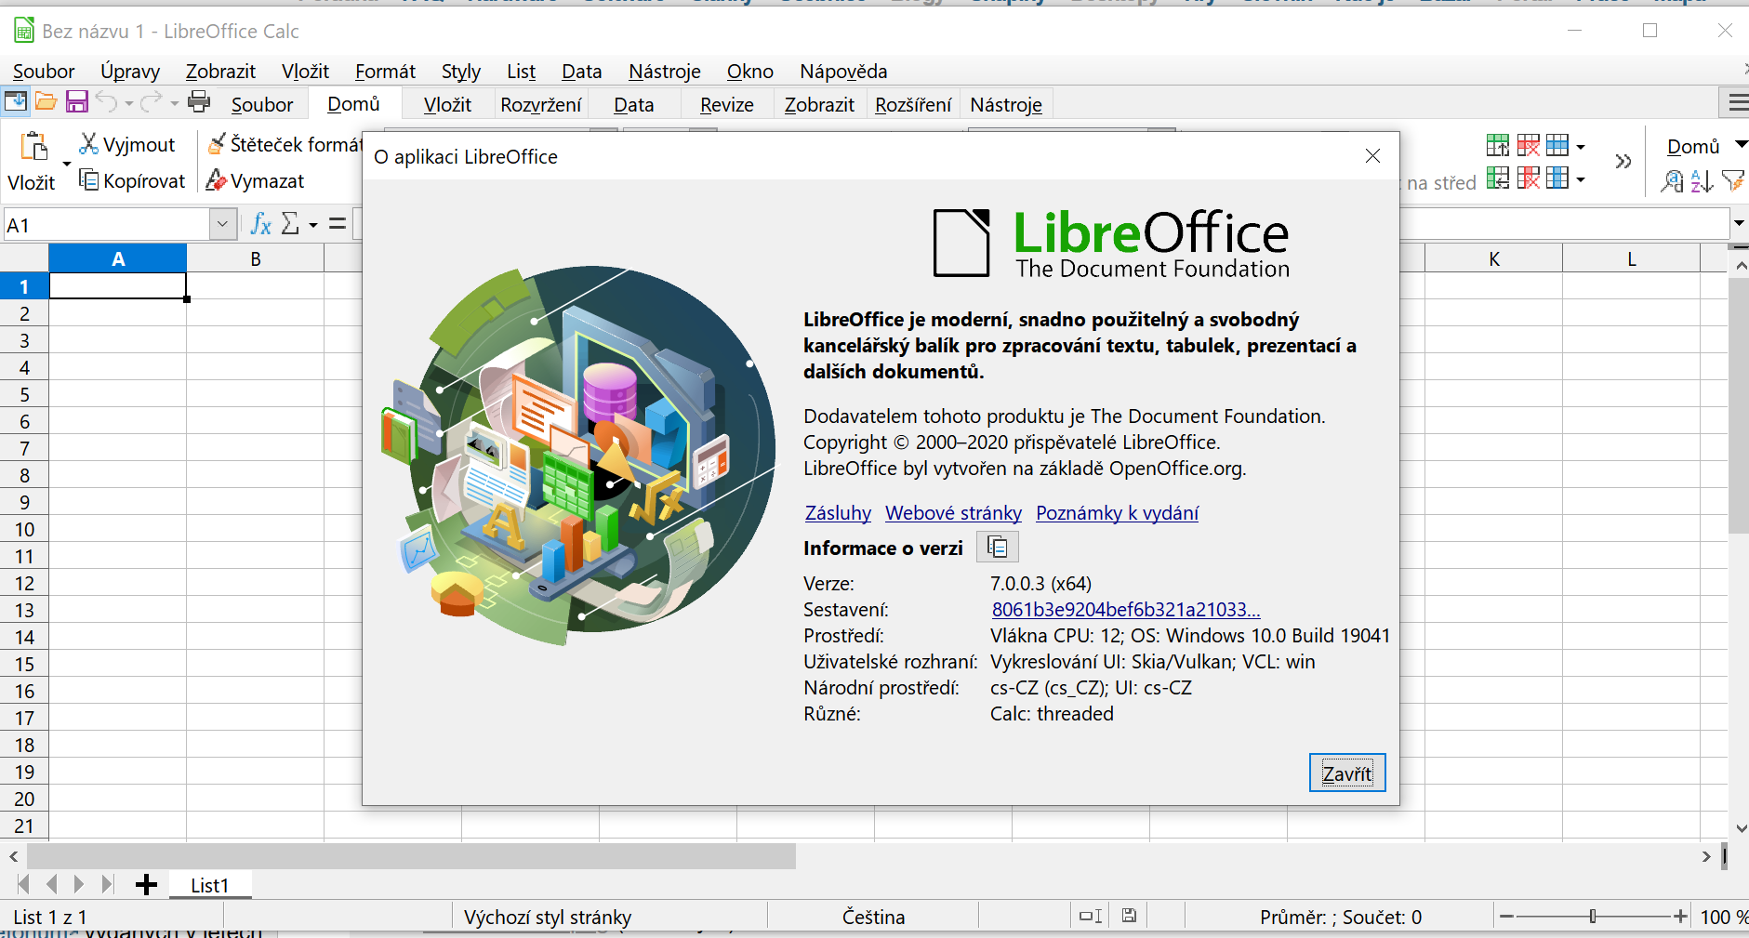Select column K header
1749x938 pixels.
tap(1493, 258)
